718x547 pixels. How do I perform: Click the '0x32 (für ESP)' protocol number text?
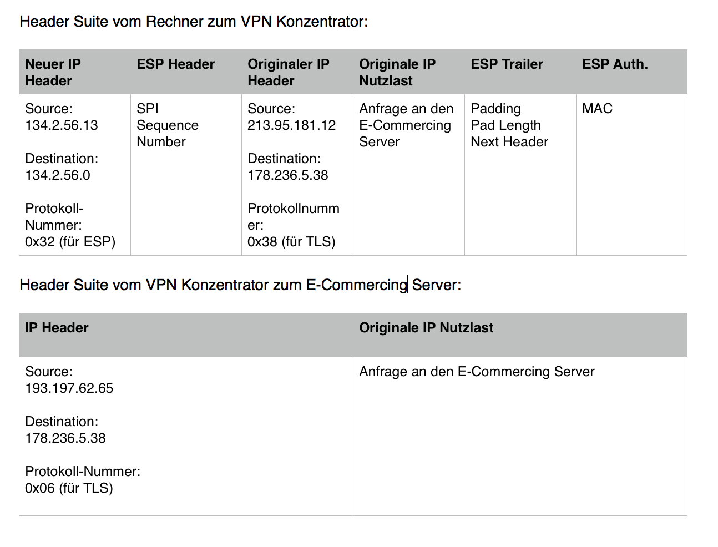click(x=70, y=242)
